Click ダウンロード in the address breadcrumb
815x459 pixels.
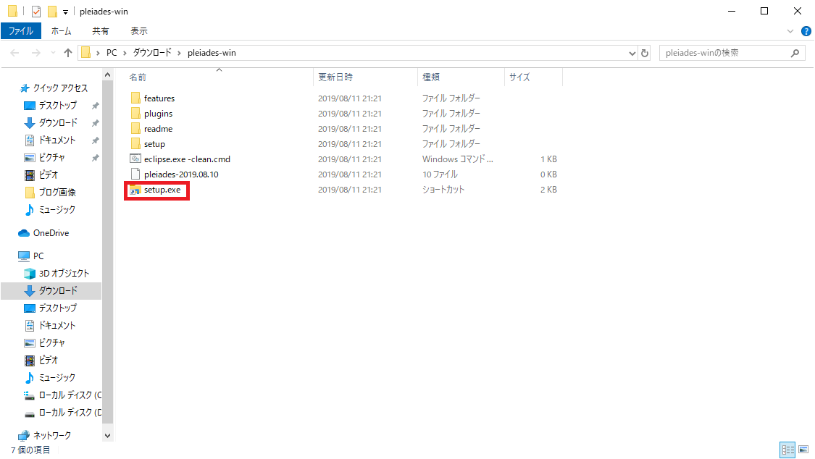[x=152, y=53]
